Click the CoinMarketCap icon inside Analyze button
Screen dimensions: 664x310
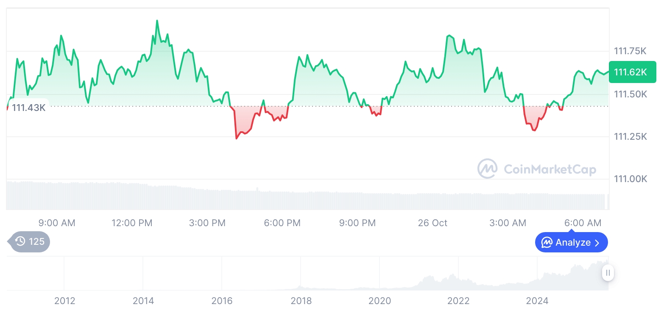point(547,243)
